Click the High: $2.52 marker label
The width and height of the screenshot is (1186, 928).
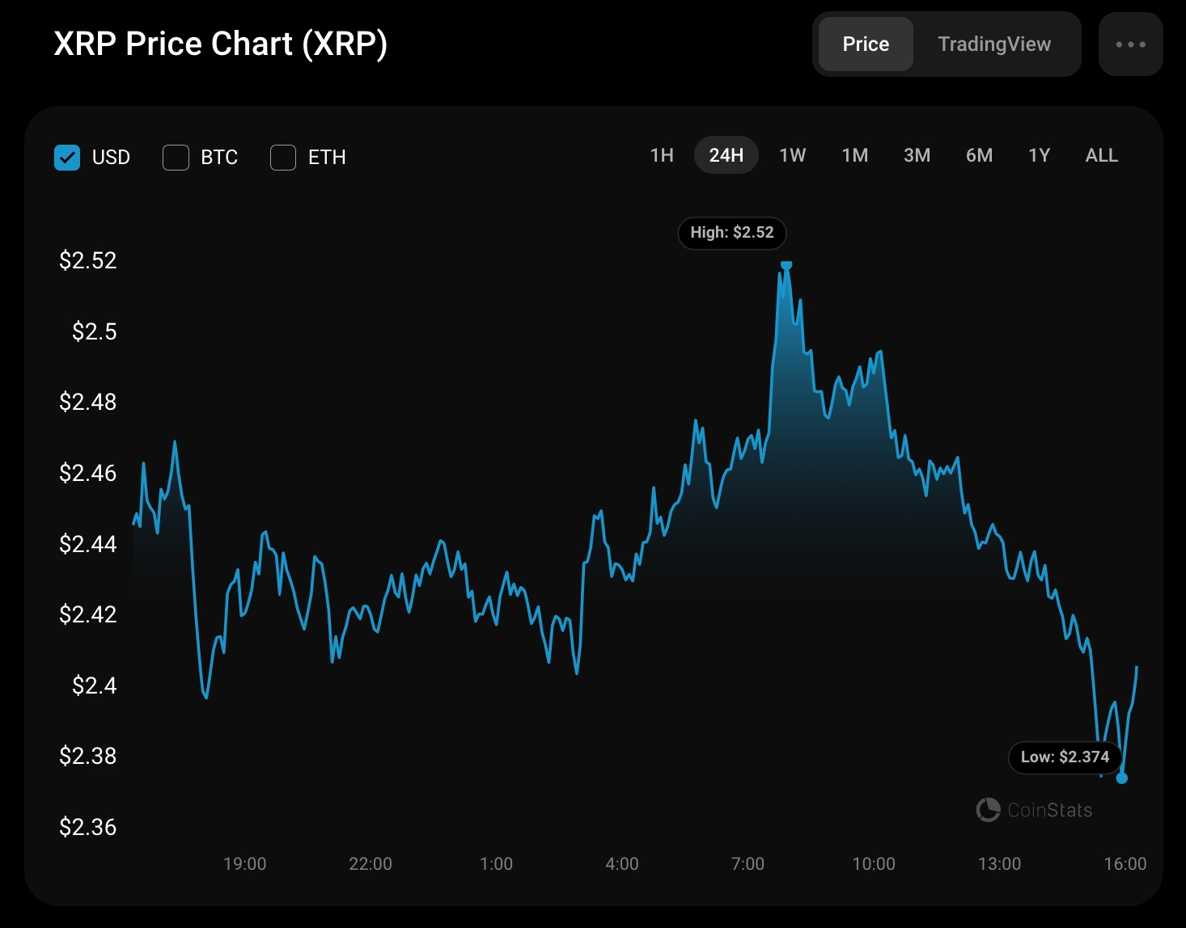point(731,233)
